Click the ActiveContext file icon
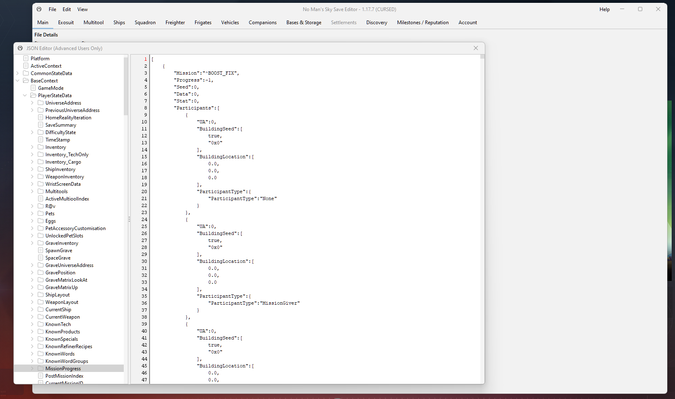The image size is (675, 399). tap(26, 66)
